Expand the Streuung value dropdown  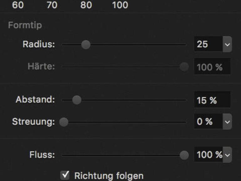(227, 122)
